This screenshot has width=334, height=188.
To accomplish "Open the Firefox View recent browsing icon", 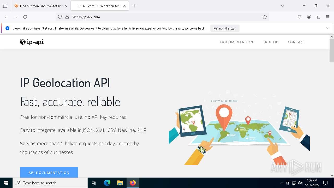I will 5,6.
